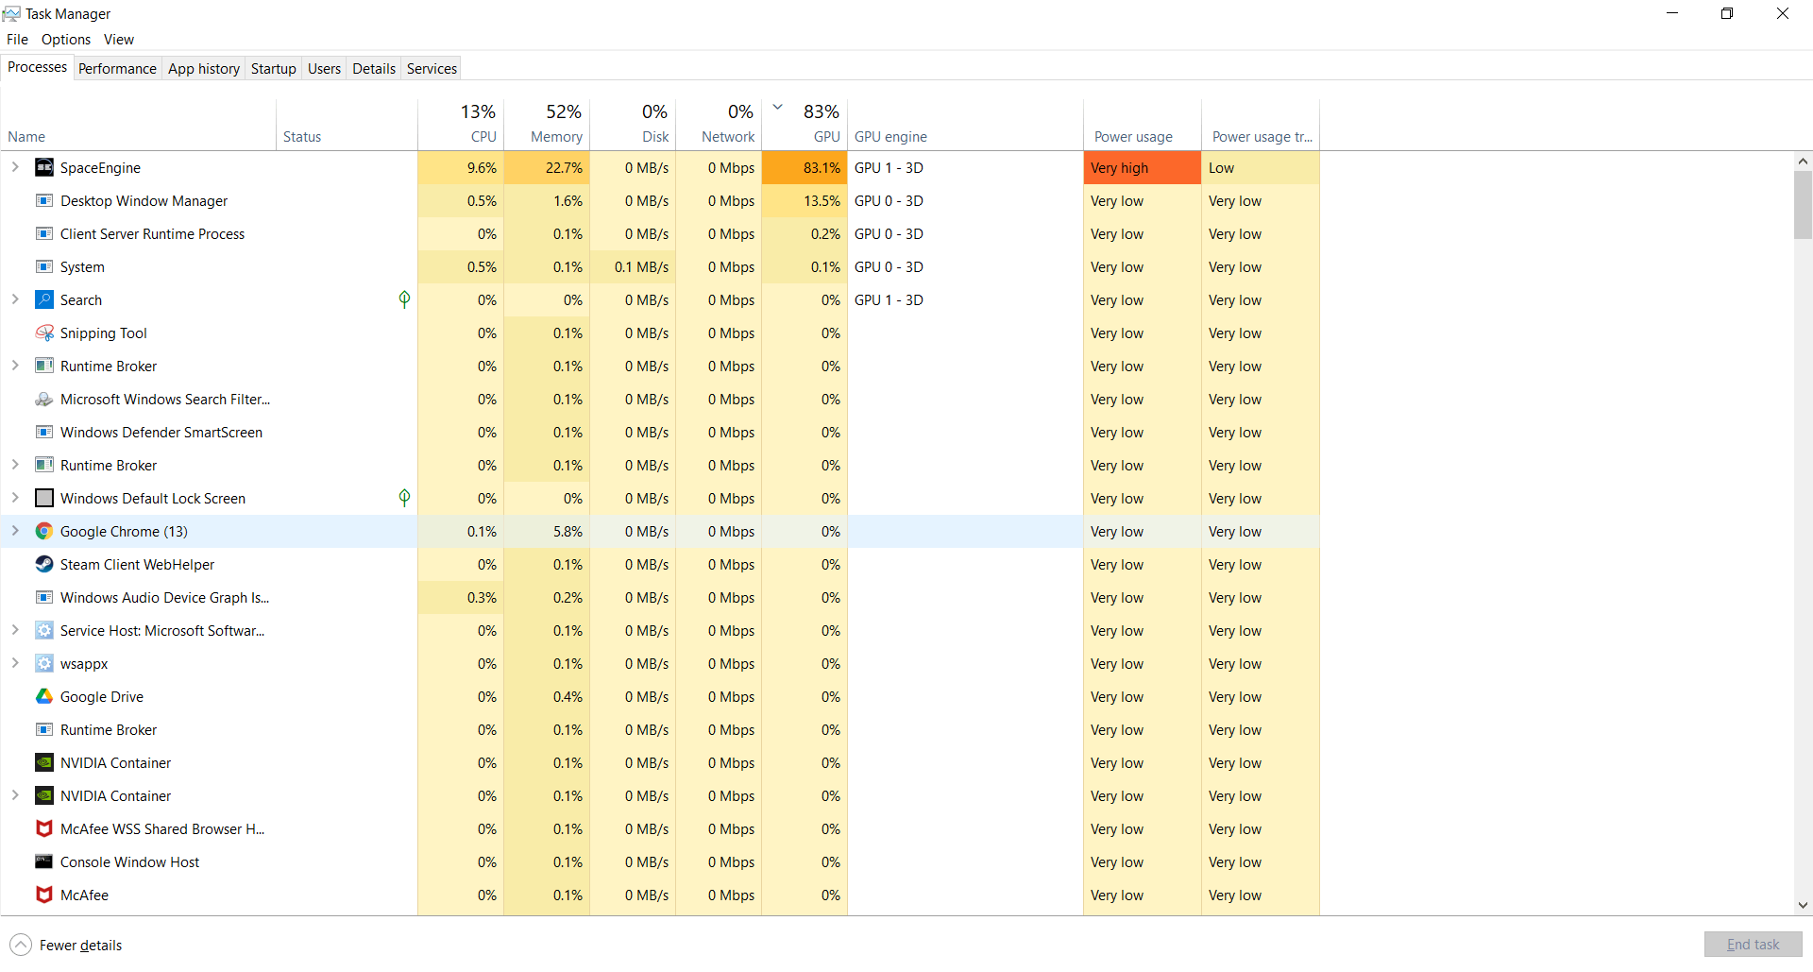Viewport: 1813px width, 972px height.
Task: Click the System process icon
Action: point(44,266)
